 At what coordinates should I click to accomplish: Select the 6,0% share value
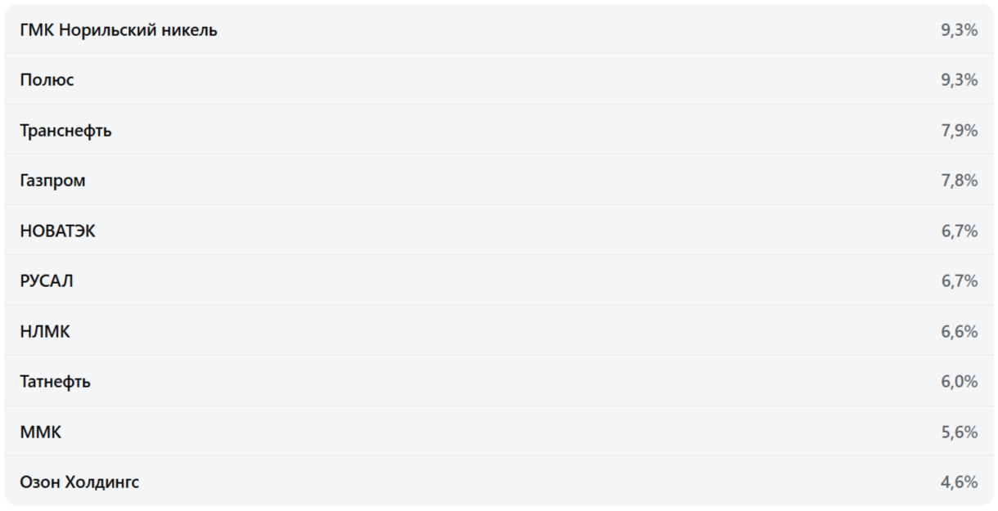959,382
